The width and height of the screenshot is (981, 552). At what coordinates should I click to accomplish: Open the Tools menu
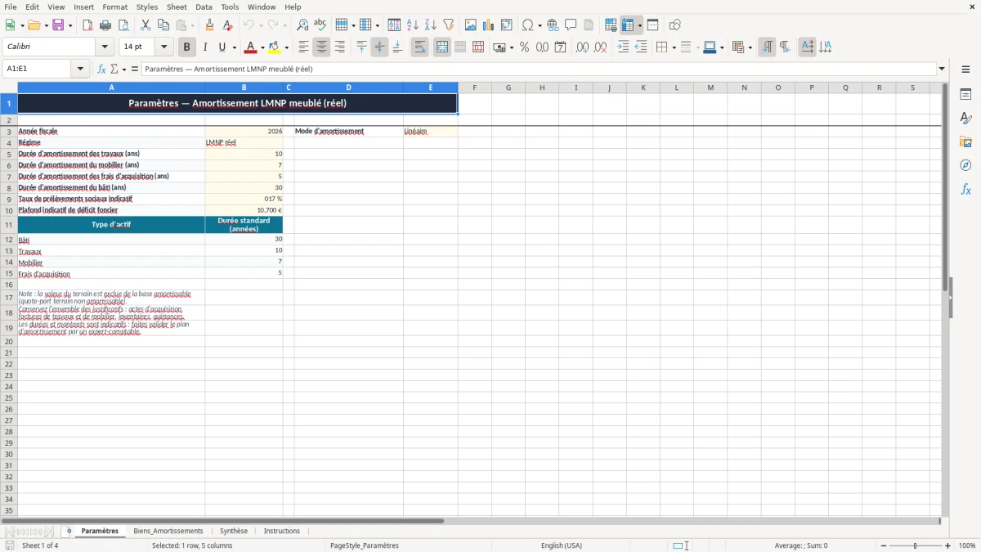[230, 7]
